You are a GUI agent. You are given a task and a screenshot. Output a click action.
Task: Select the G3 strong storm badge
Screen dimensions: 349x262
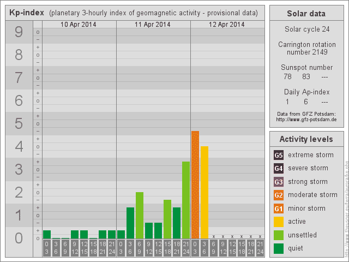(x=279, y=182)
